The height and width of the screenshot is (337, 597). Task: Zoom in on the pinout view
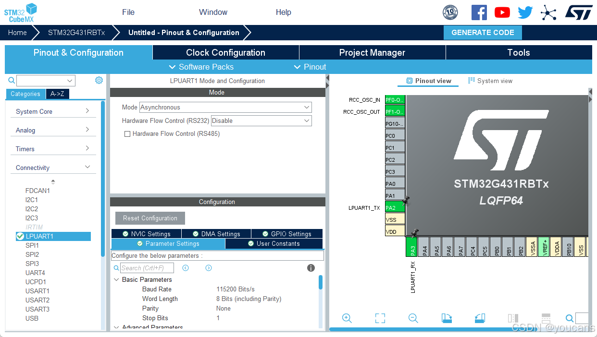pos(347,318)
